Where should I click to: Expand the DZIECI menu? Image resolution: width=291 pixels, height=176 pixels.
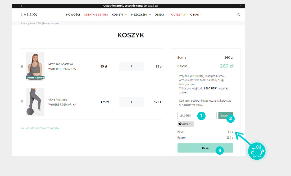point(161,15)
